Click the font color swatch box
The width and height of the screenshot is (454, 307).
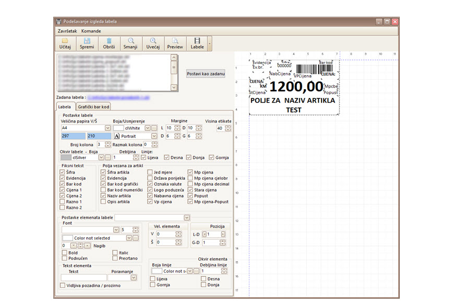[x=68, y=238]
